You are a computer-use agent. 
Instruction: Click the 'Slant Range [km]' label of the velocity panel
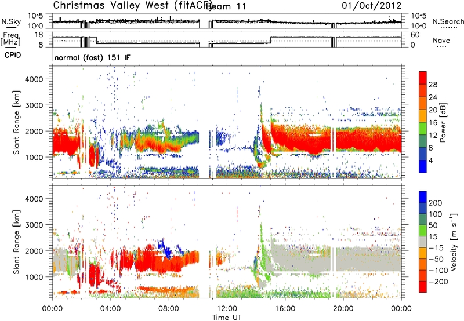(x=16, y=242)
